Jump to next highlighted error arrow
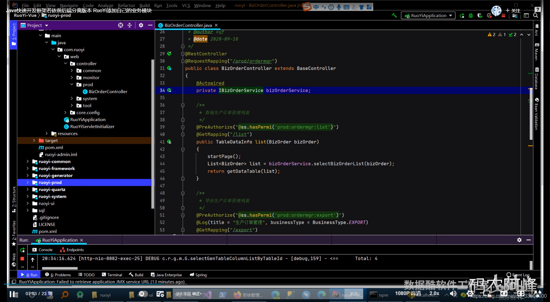550x302 pixels. [x=529, y=34]
